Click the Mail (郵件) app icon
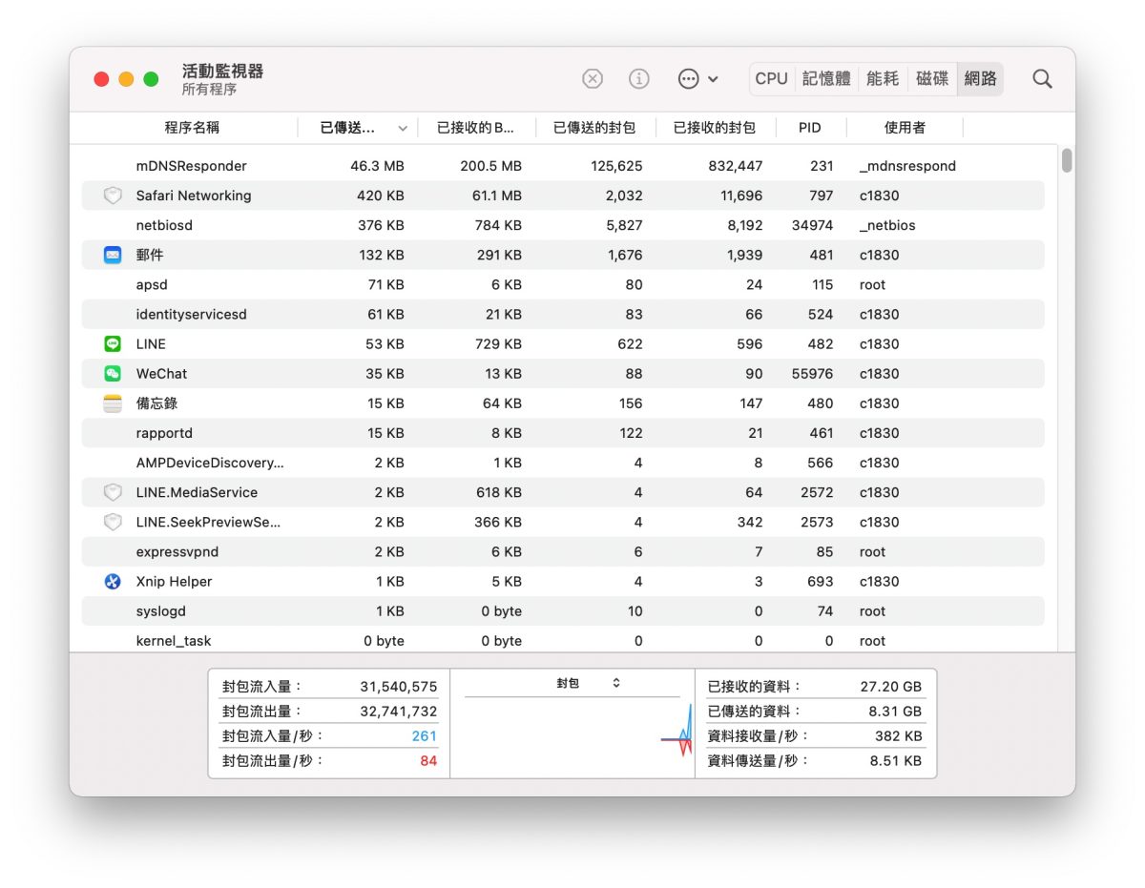The width and height of the screenshot is (1145, 888). (113, 256)
